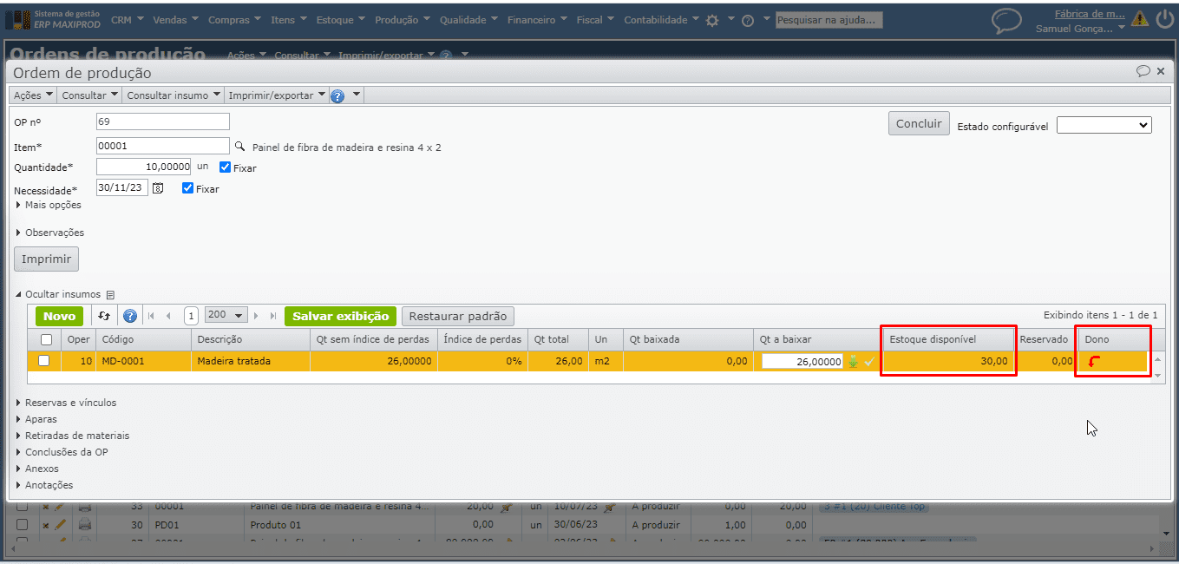Viewport: 1179px width, 564px height.
Task: Click the printer icon in background row 33
Action: pyautogui.click(x=84, y=506)
